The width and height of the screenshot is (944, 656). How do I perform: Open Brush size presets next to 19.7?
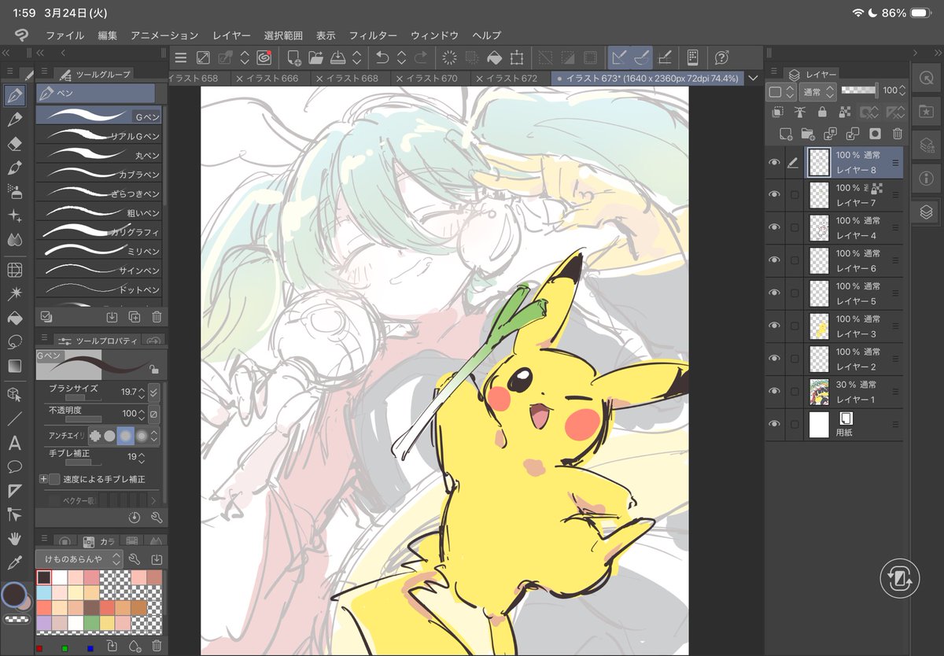tap(153, 391)
